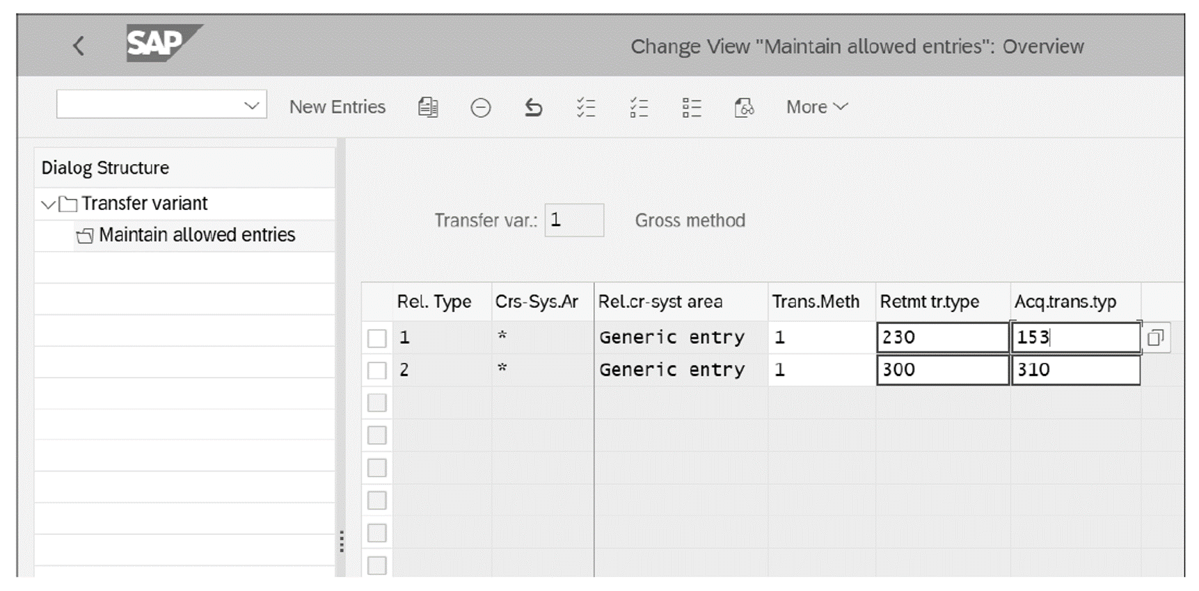Select the Copy As icon in the toolbar
This screenshot has height=591, width=1199.
(429, 106)
